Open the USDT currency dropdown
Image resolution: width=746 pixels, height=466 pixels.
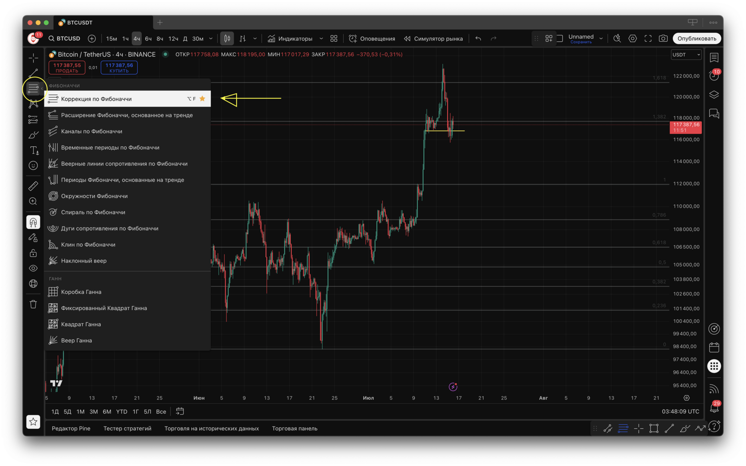click(x=686, y=55)
